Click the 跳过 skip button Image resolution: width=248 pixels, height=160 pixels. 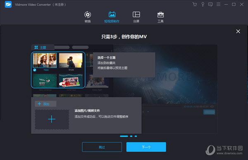(x=102, y=147)
